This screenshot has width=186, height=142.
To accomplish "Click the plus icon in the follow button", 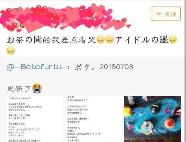I will click(x=159, y=14).
